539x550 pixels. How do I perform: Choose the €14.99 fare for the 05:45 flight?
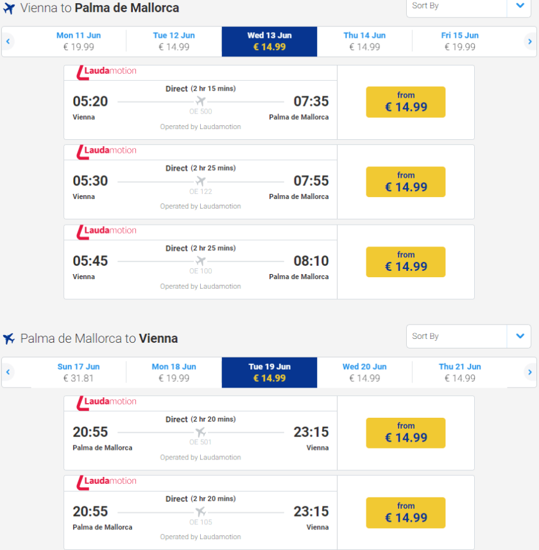tap(406, 262)
